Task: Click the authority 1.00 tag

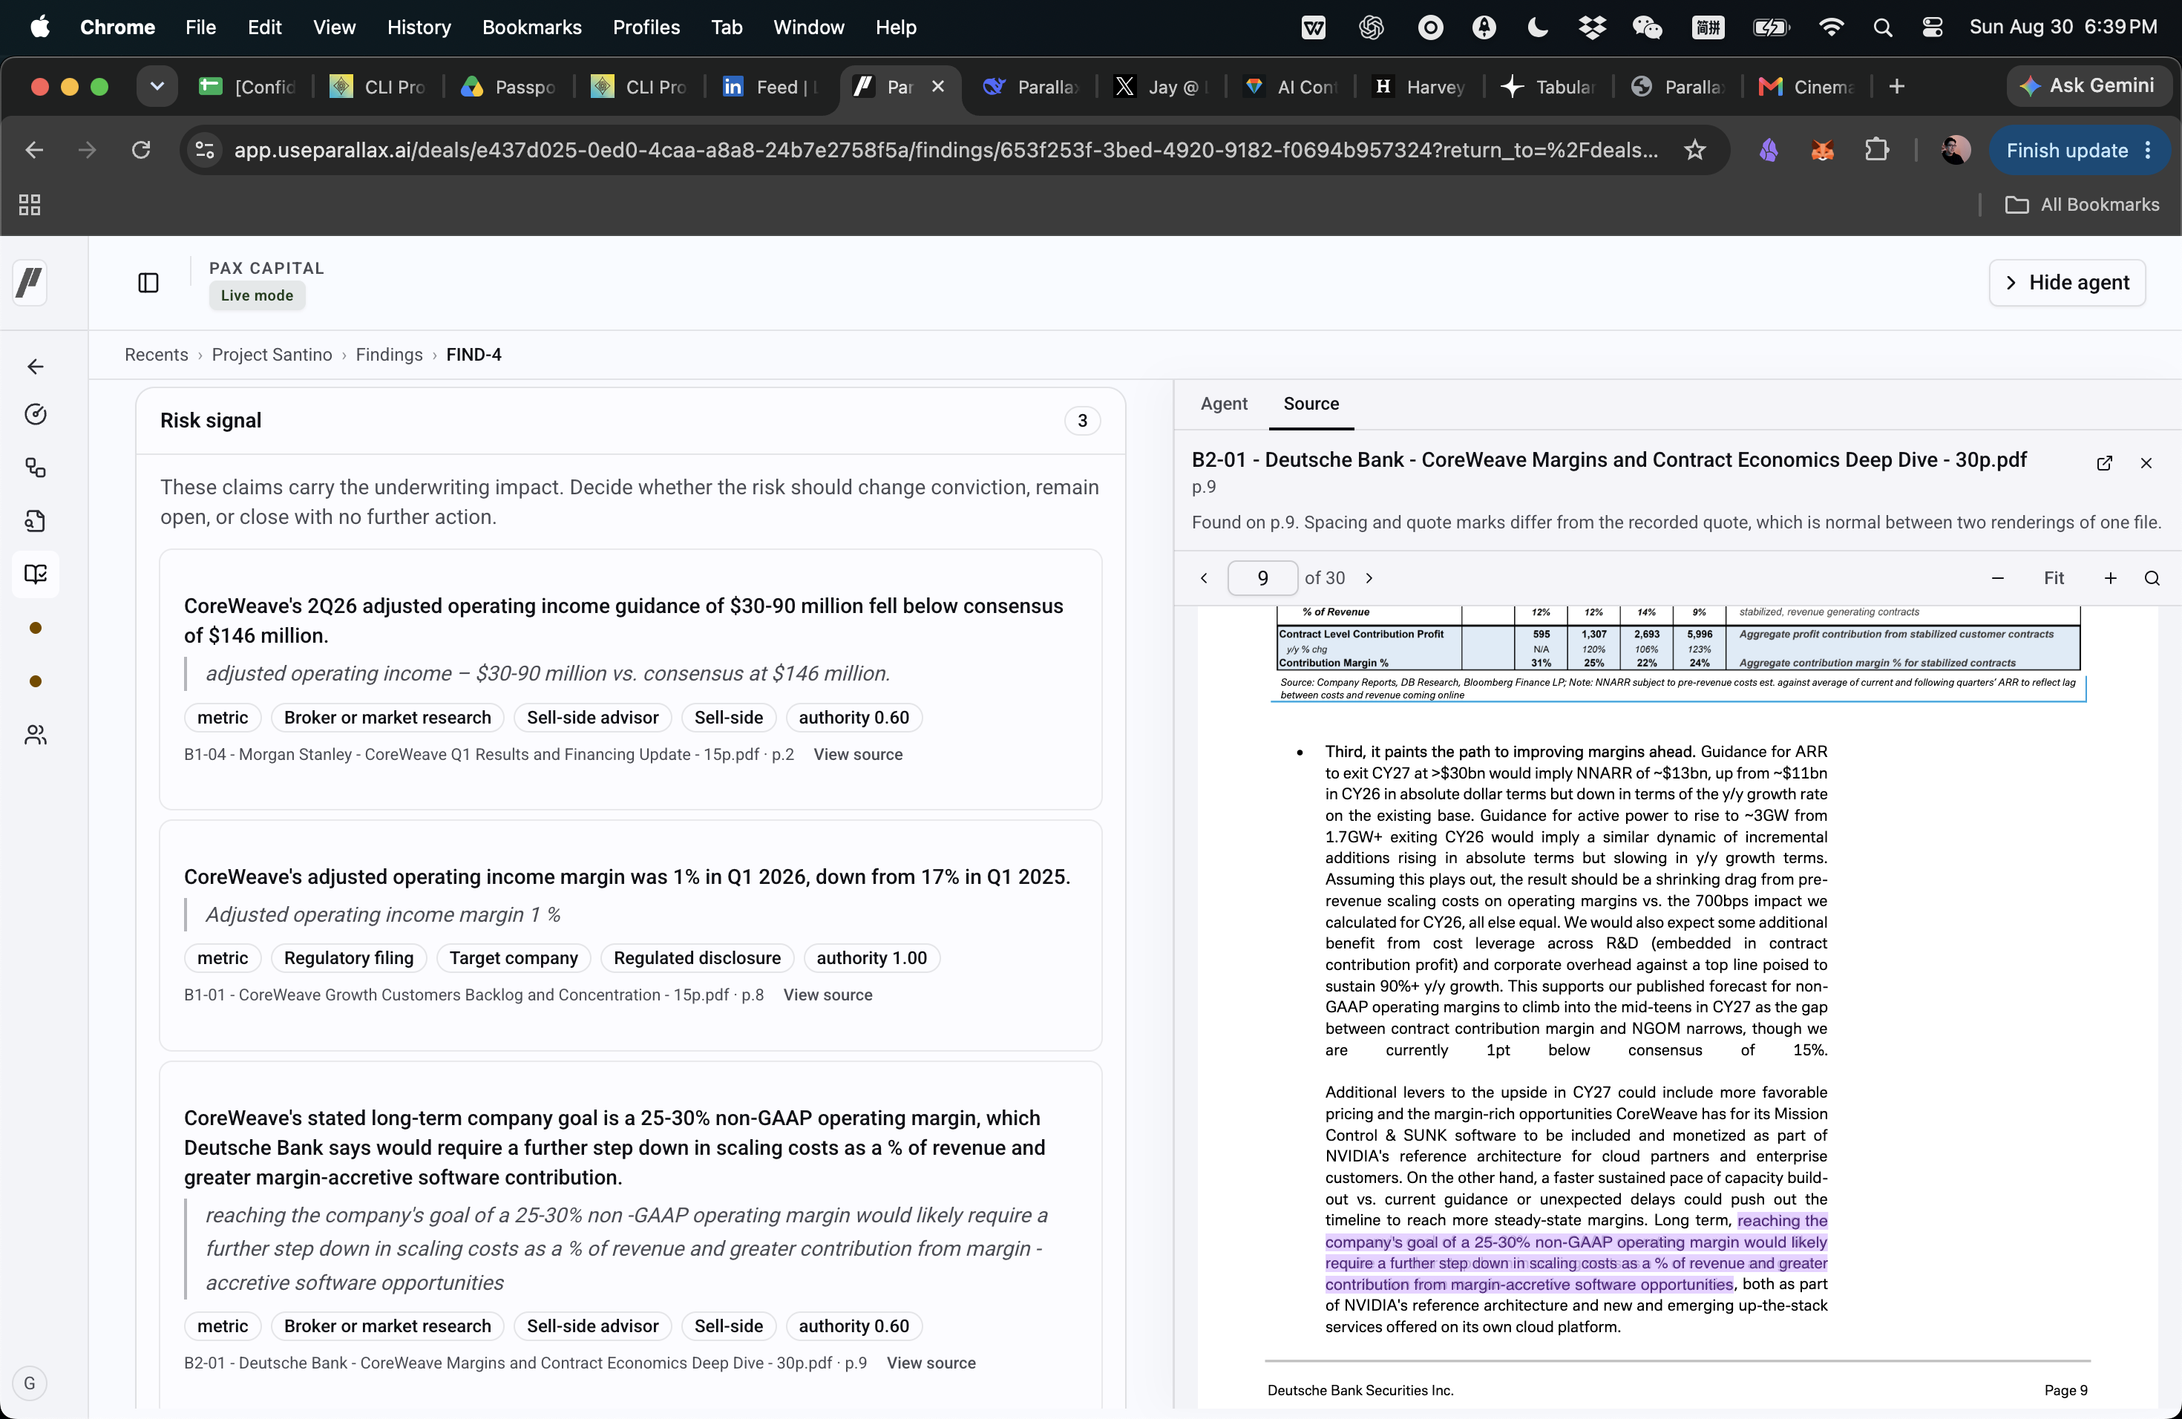Action: (871, 958)
